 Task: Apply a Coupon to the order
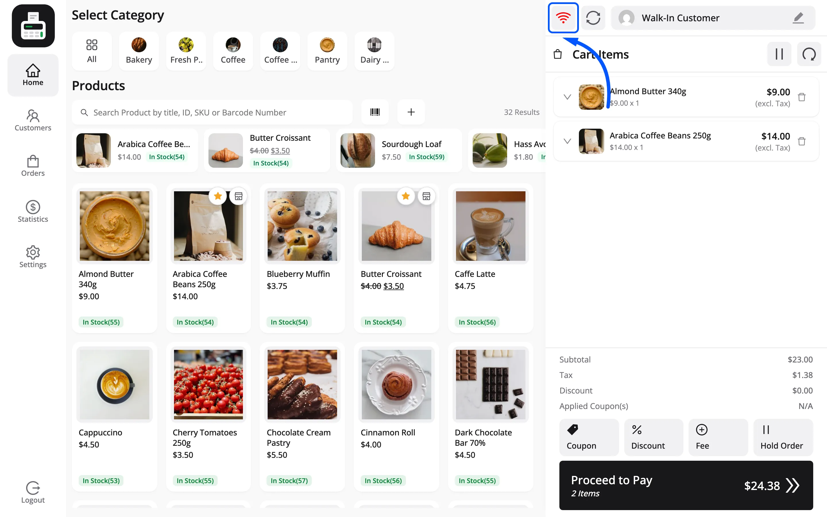pyautogui.click(x=589, y=437)
